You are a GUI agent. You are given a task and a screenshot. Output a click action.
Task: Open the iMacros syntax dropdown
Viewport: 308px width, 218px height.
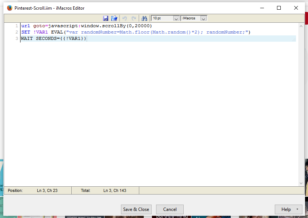[x=204, y=18]
